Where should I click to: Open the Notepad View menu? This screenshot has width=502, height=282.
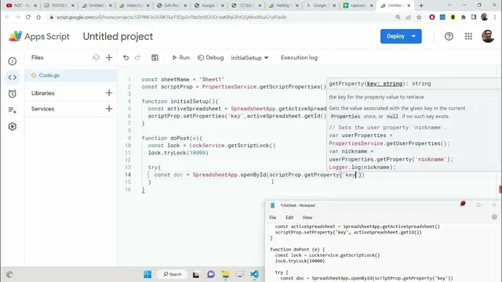click(307, 218)
